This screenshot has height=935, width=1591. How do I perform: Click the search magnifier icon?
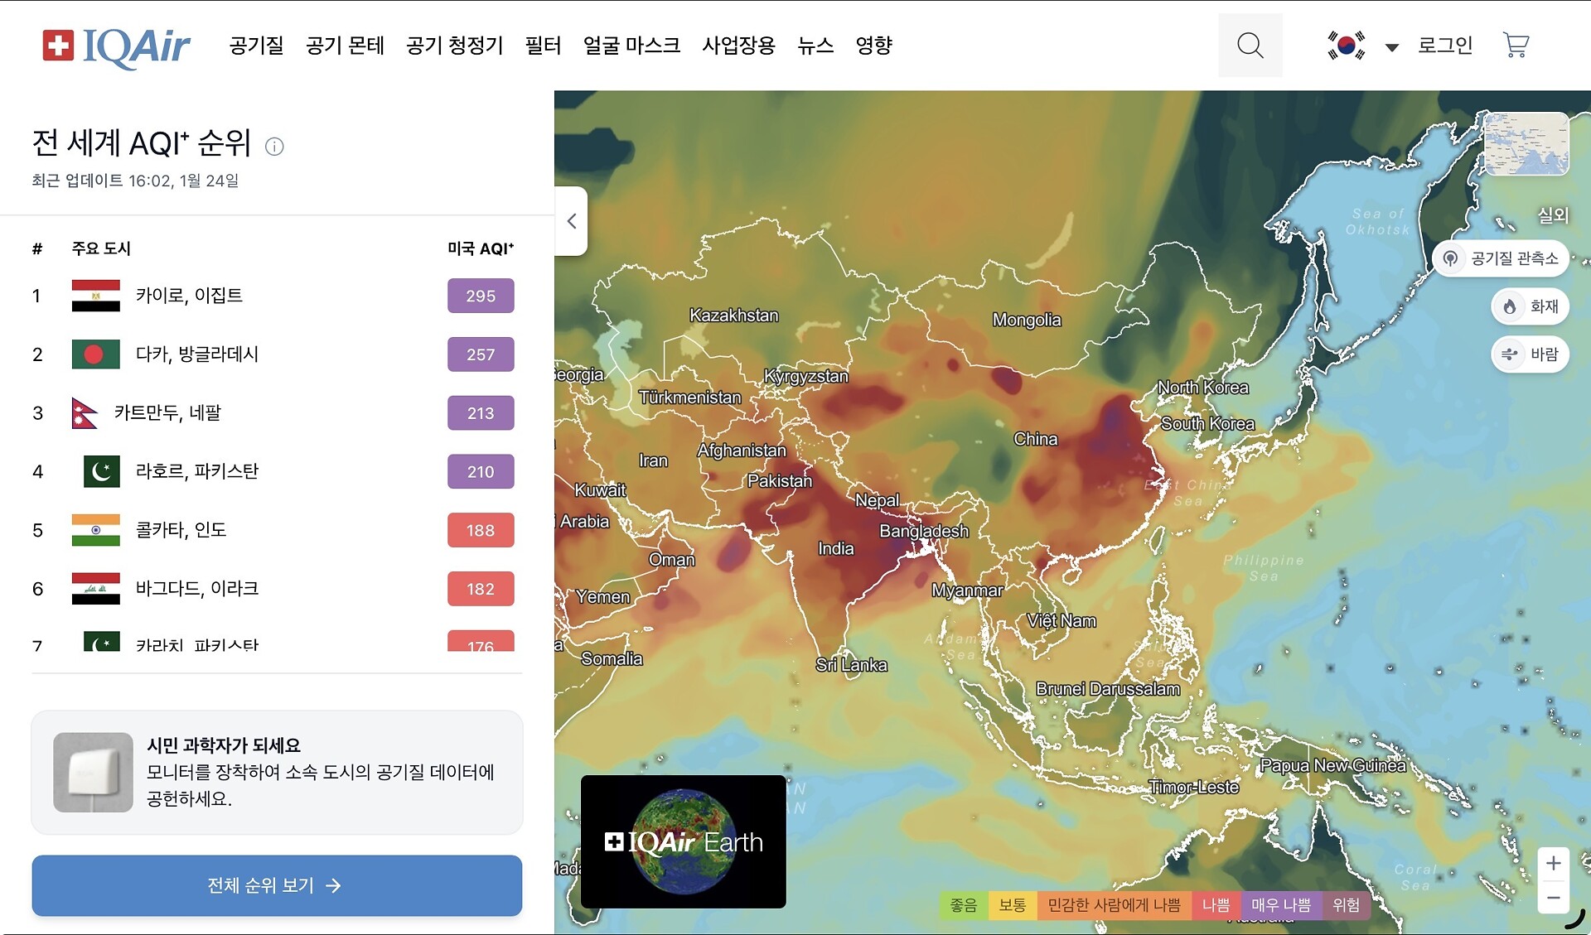pos(1250,46)
